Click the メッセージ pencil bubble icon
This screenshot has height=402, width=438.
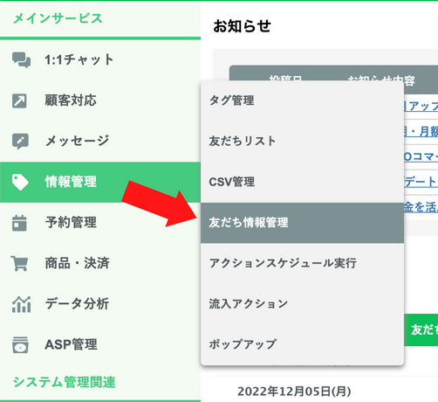point(20,142)
